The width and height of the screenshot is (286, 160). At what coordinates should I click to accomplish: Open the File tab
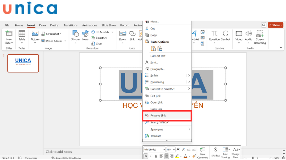pyautogui.click(x=7, y=25)
